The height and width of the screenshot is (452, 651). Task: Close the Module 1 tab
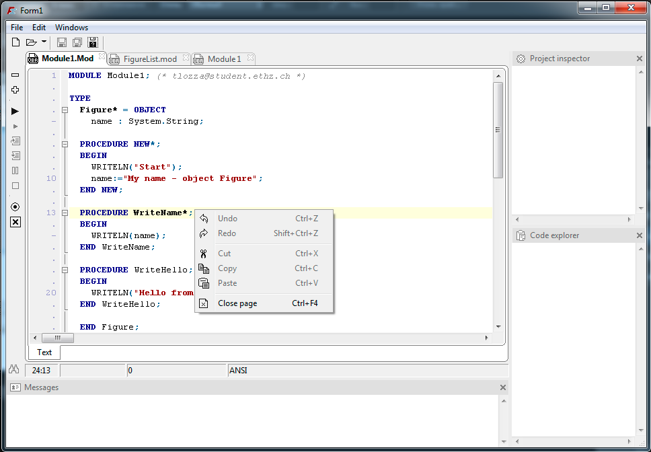pyautogui.click(x=250, y=59)
